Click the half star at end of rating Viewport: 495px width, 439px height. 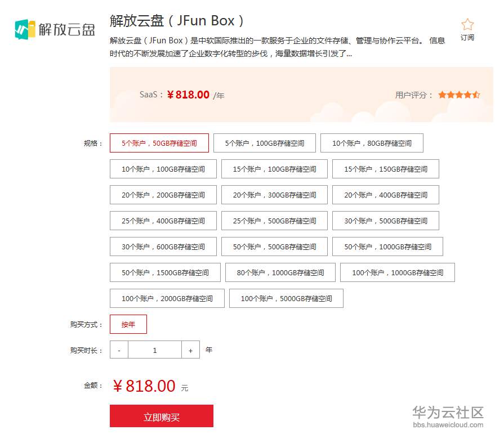[x=477, y=95]
